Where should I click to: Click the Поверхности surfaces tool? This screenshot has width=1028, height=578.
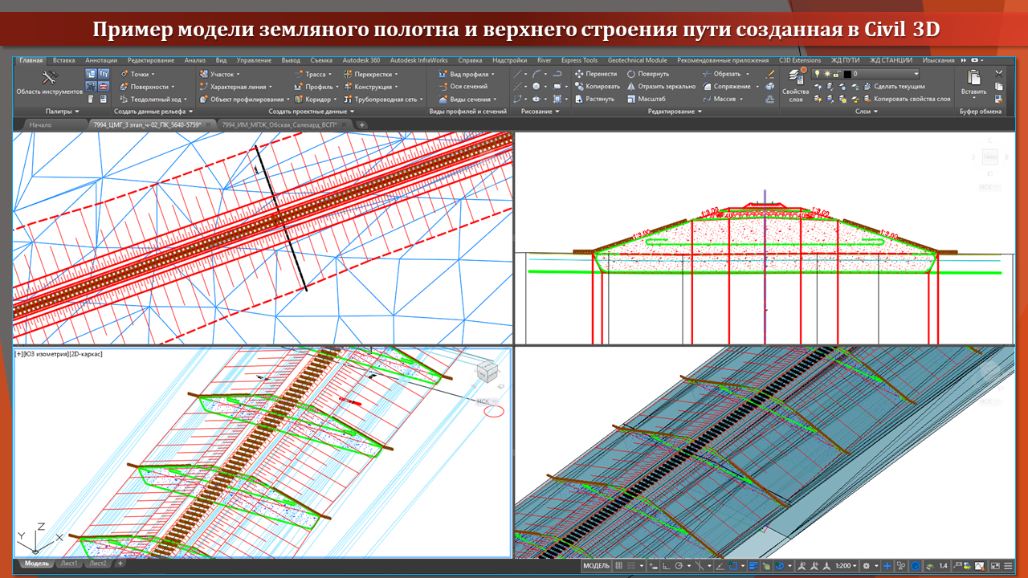tap(146, 86)
